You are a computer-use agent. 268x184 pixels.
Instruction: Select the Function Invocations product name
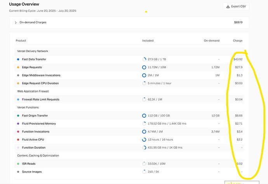coord(36,132)
